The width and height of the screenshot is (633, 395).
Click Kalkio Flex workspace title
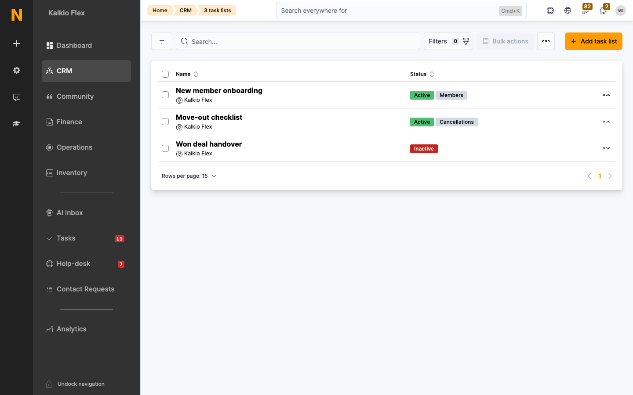click(66, 13)
